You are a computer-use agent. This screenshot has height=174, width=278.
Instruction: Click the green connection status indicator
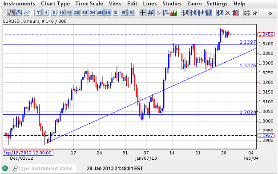(5, 168)
